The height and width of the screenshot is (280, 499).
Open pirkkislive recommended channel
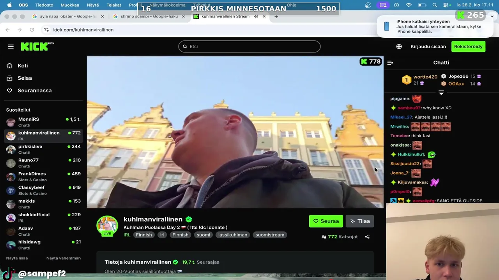43,149
